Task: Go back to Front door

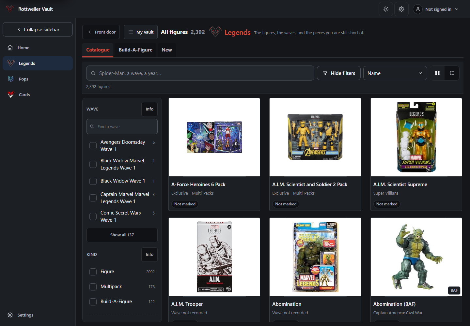Action: tap(101, 32)
